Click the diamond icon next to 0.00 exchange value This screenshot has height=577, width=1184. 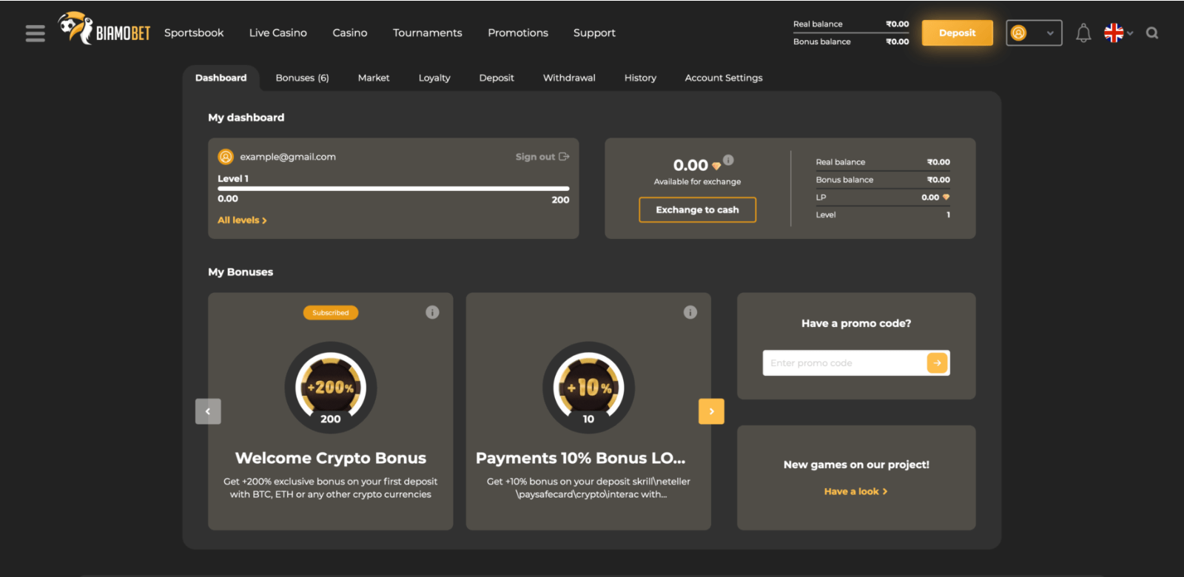716,166
